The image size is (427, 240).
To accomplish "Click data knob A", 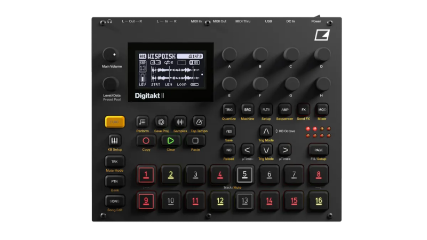I will click(x=230, y=54).
